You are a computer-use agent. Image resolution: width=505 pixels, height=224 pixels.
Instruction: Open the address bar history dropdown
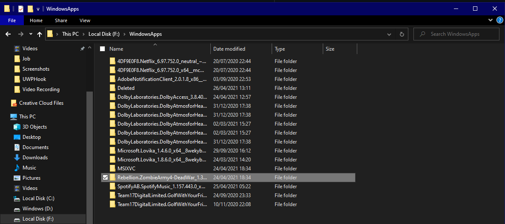[x=389, y=34]
